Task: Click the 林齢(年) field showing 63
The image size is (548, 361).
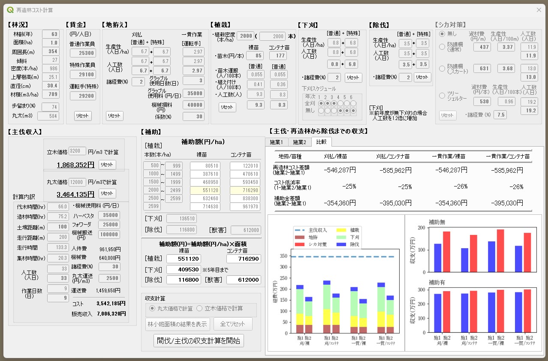Action: coord(51,34)
